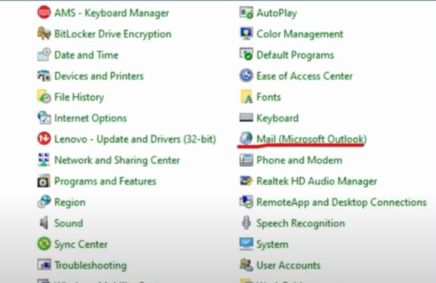Open Lenovo - Update and Drivers (32-bit) link
The width and height of the screenshot is (436, 283).
click(x=135, y=139)
